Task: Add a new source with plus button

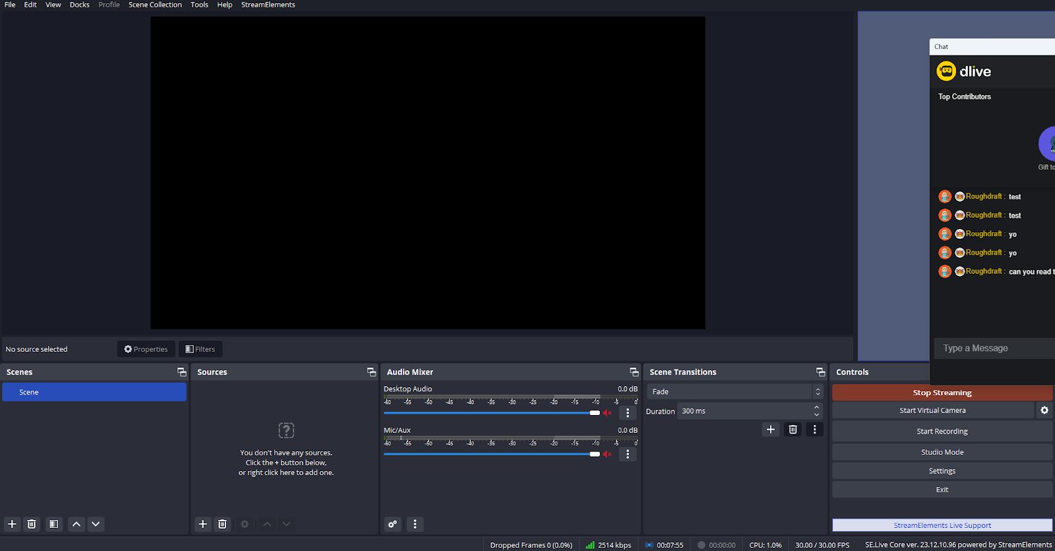Action: click(x=203, y=524)
